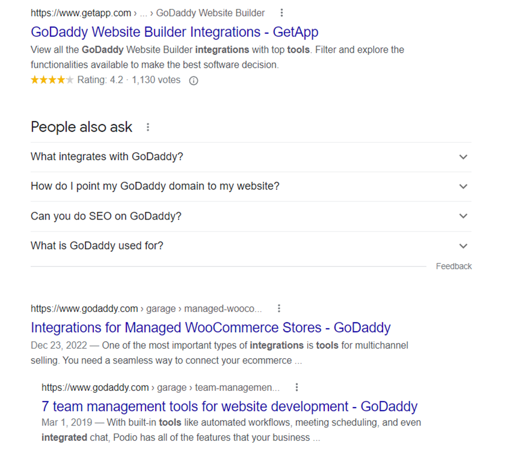The height and width of the screenshot is (454, 513).
Task: Click the half-filled fifth star in the rating
Action: (69, 80)
